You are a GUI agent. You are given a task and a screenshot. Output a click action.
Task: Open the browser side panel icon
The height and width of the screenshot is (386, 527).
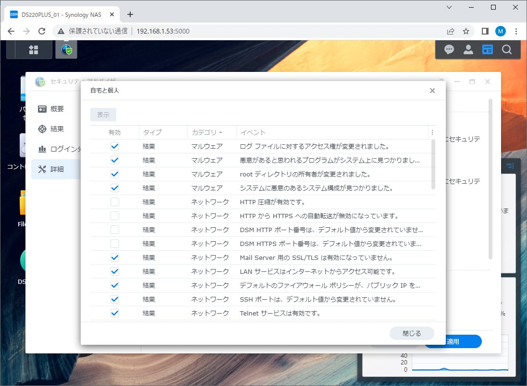tap(485, 31)
